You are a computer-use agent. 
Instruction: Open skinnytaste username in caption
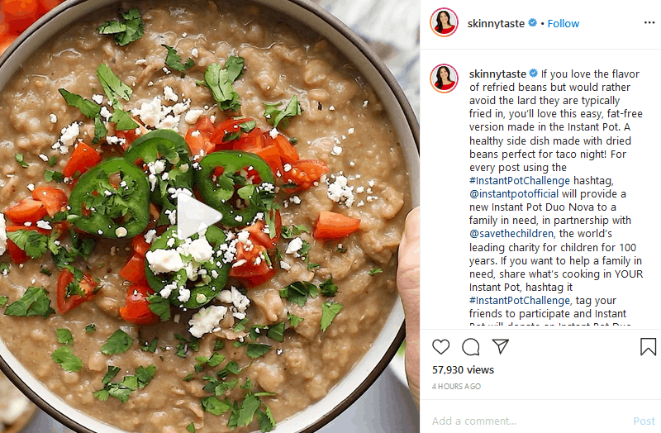(497, 74)
